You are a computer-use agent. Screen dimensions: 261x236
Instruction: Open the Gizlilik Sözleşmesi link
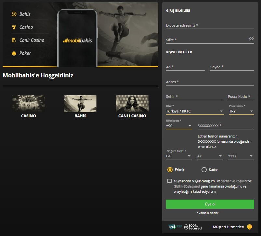tap(187, 186)
